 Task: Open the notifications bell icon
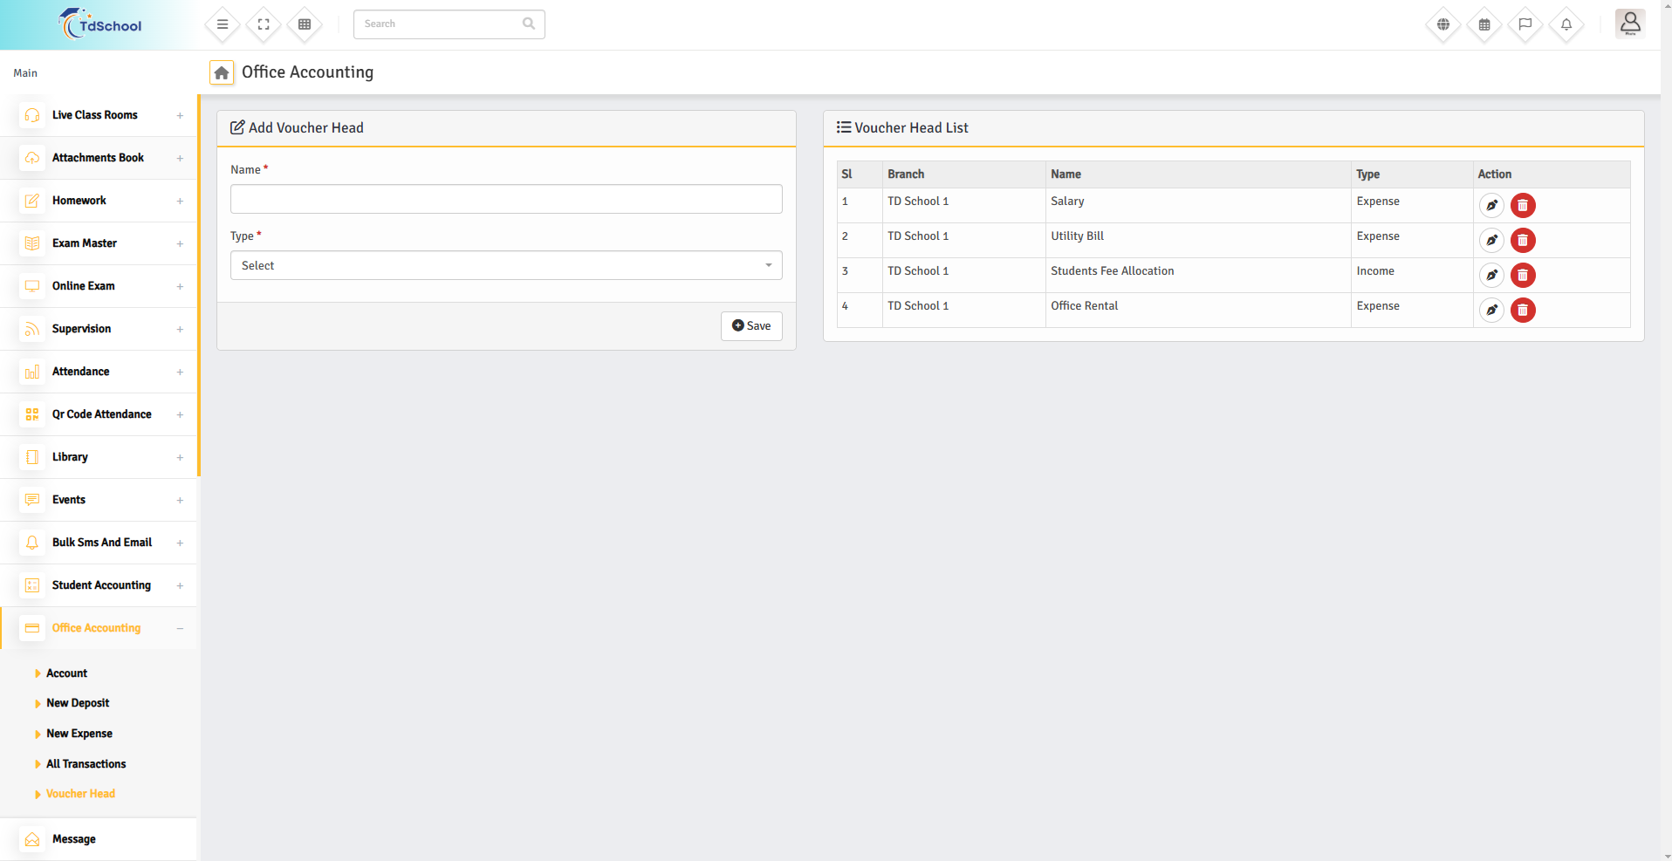[x=1566, y=24]
